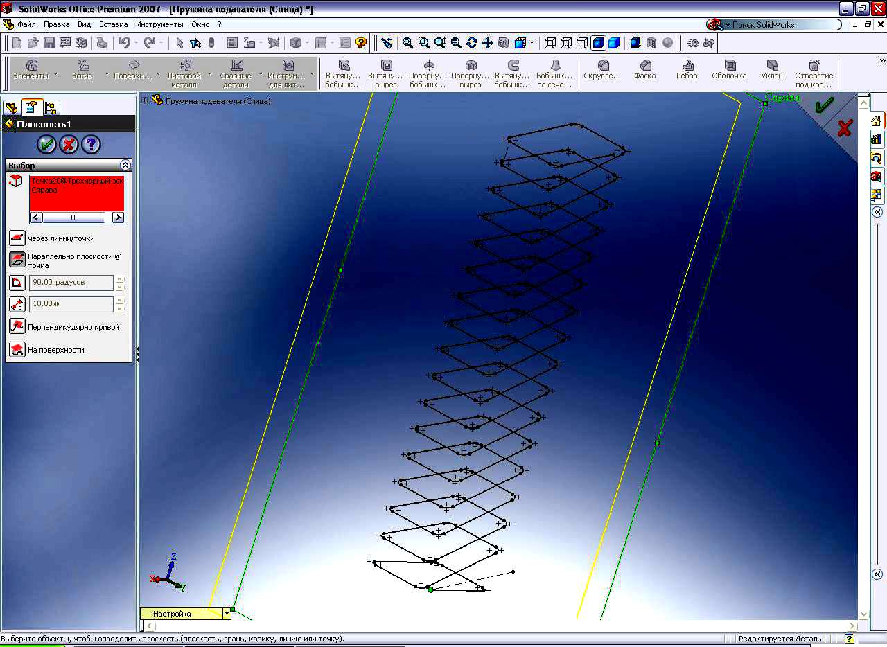
Task: Toggle the 'через линии/точки' plane option
Action: click(17, 238)
